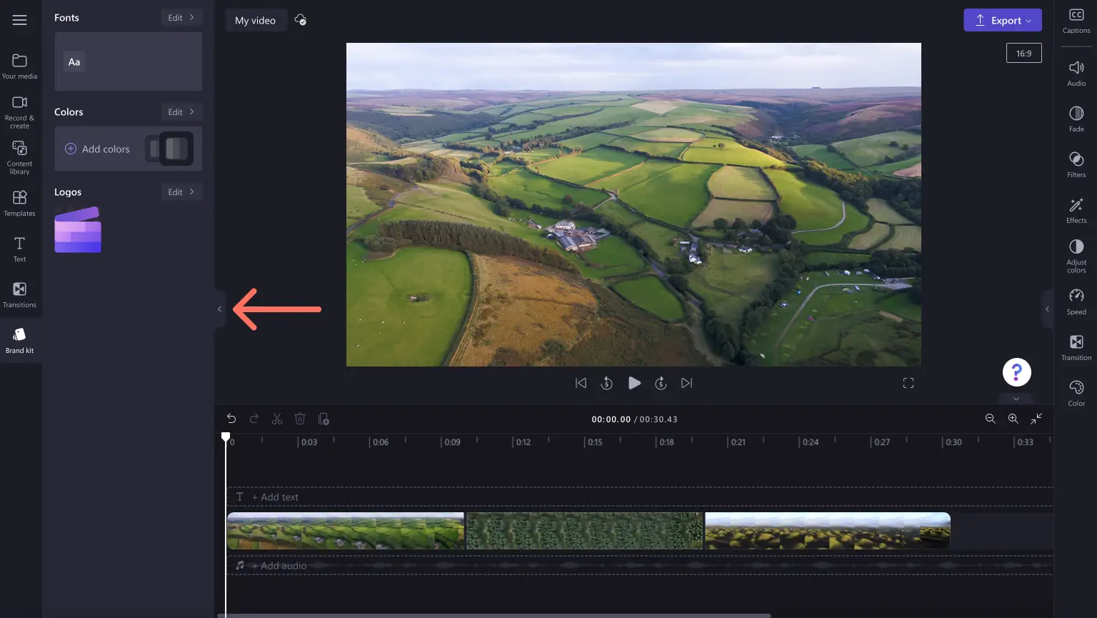Viewport: 1097px width, 618px height.
Task: Zoom in the timeline
Action: [1013, 419]
